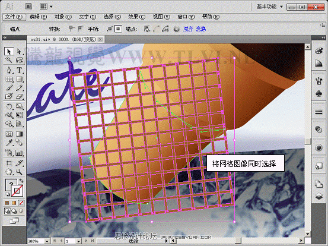328x246 pixels.
Task: Open the Stroke panel icon
Action: pyautogui.click(x=319, y=112)
